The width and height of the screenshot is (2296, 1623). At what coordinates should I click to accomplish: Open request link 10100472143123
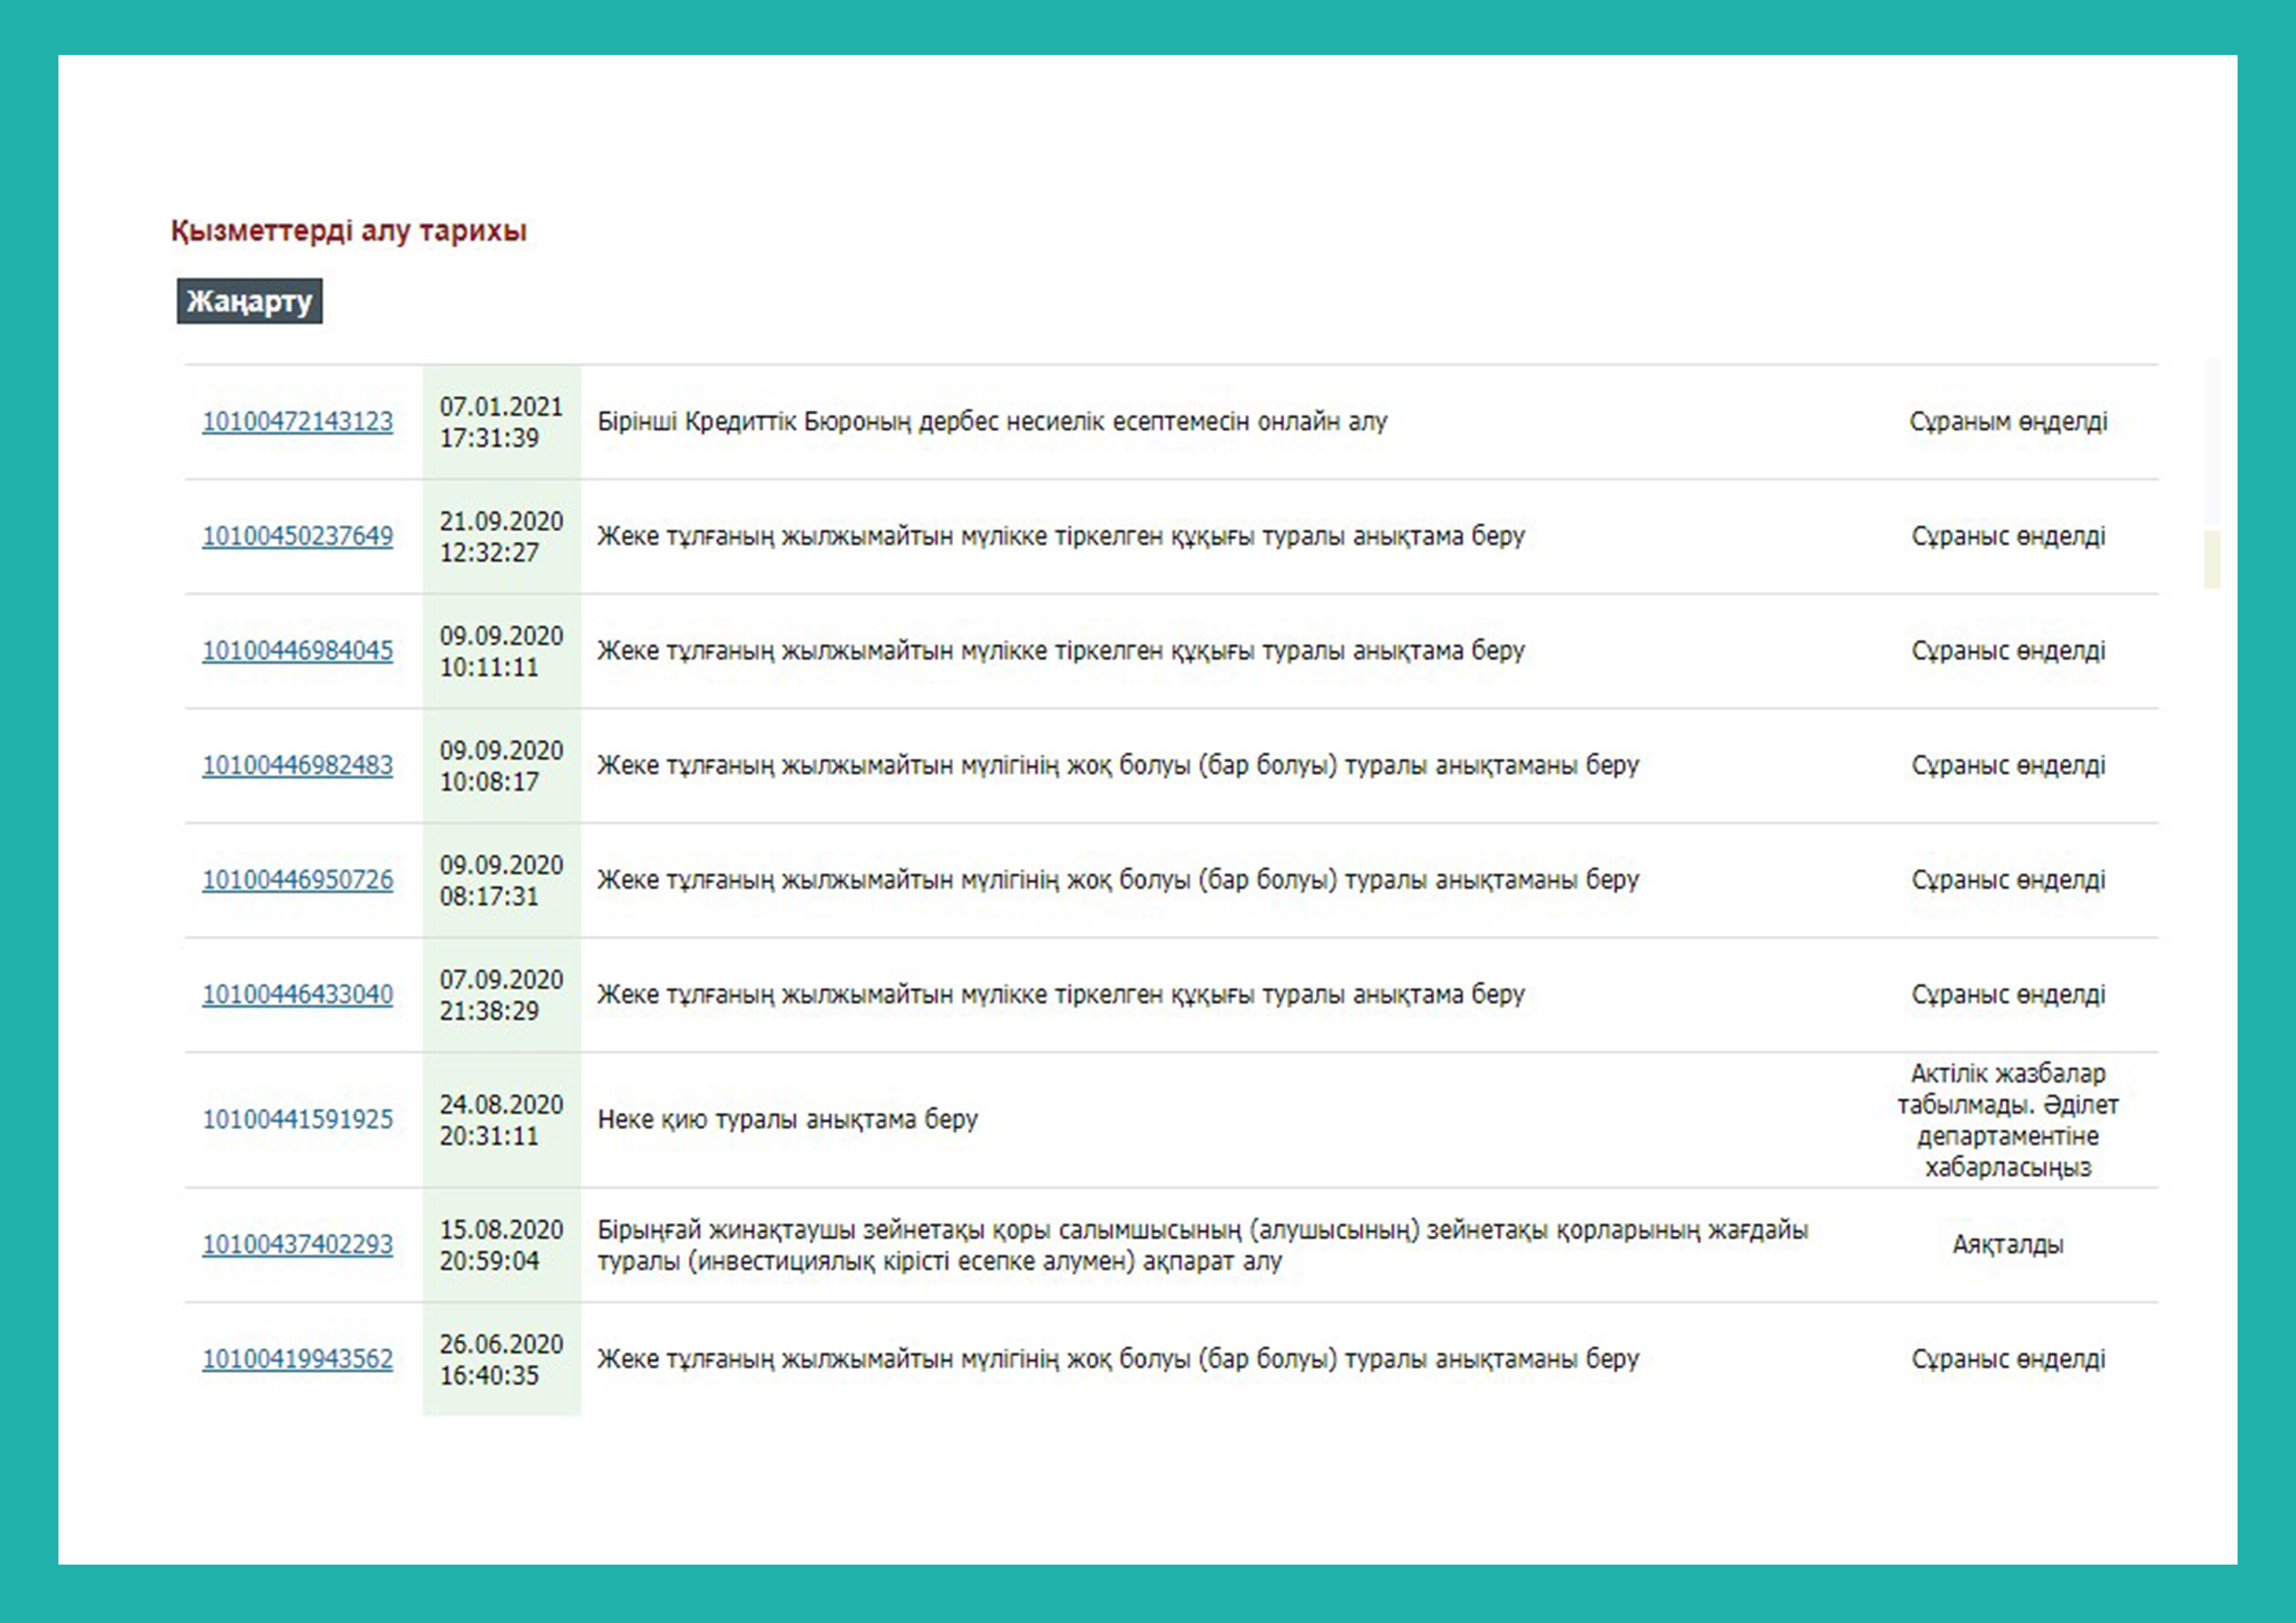(x=297, y=421)
